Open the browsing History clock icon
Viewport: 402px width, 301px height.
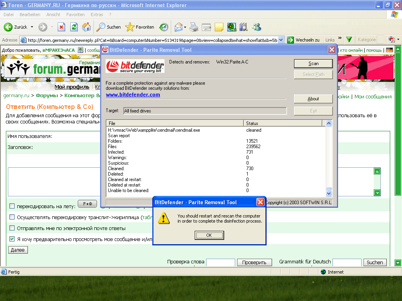[x=164, y=27]
